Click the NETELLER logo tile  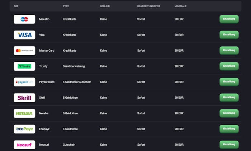24,113
